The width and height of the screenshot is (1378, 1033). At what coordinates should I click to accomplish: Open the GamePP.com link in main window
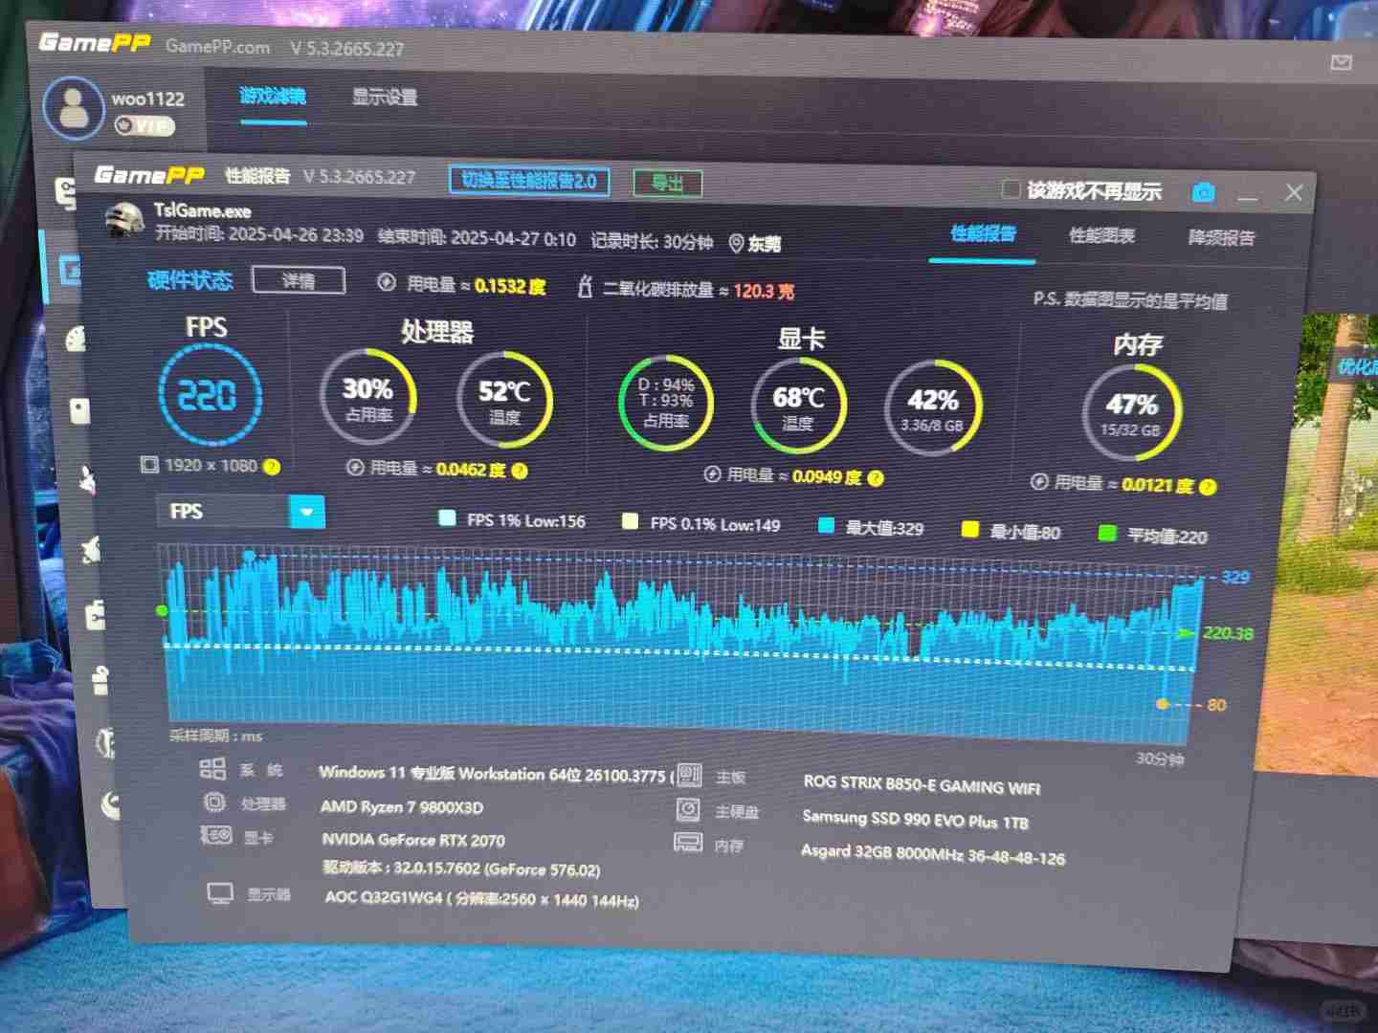pos(217,46)
